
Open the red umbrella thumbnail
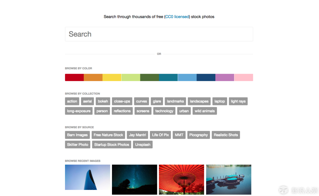click(182, 179)
